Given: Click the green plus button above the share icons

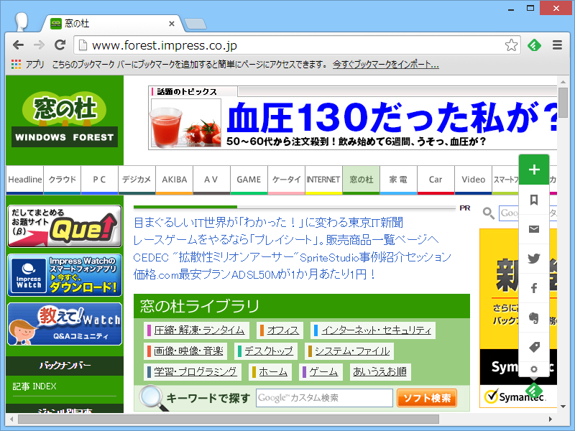Looking at the screenshot, I should click(534, 170).
